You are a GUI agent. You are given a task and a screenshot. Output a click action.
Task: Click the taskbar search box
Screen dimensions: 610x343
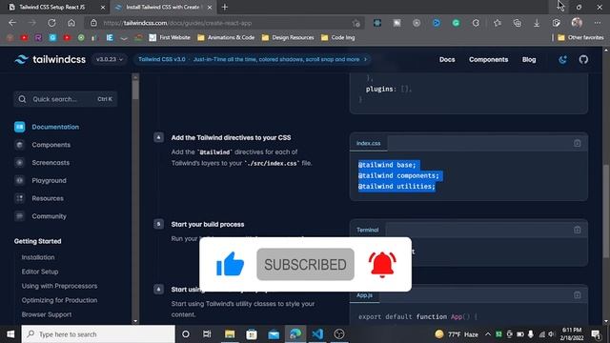98,334
